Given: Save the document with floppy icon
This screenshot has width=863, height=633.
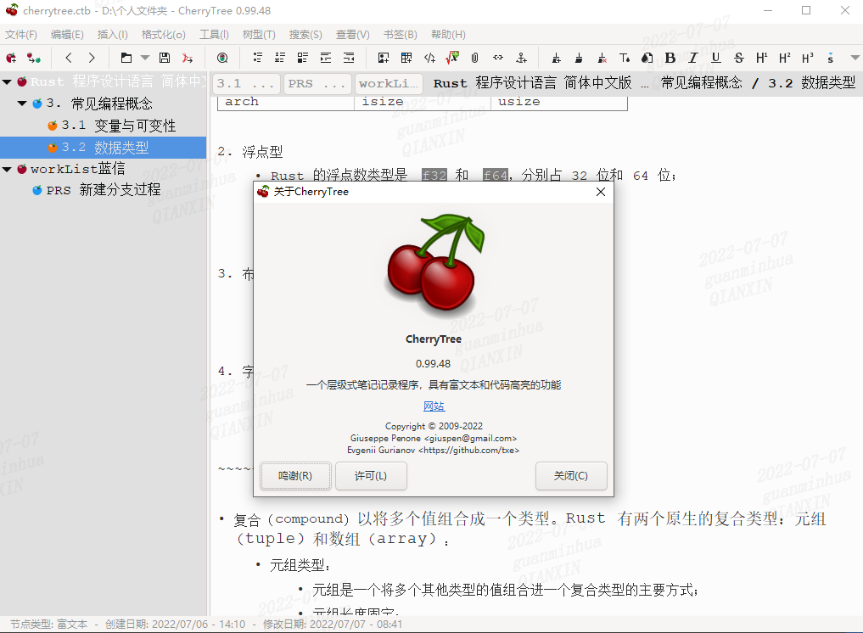Looking at the screenshot, I should click(165, 58).
